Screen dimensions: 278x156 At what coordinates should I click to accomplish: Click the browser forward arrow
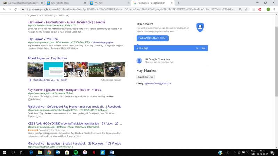(10, 9)
